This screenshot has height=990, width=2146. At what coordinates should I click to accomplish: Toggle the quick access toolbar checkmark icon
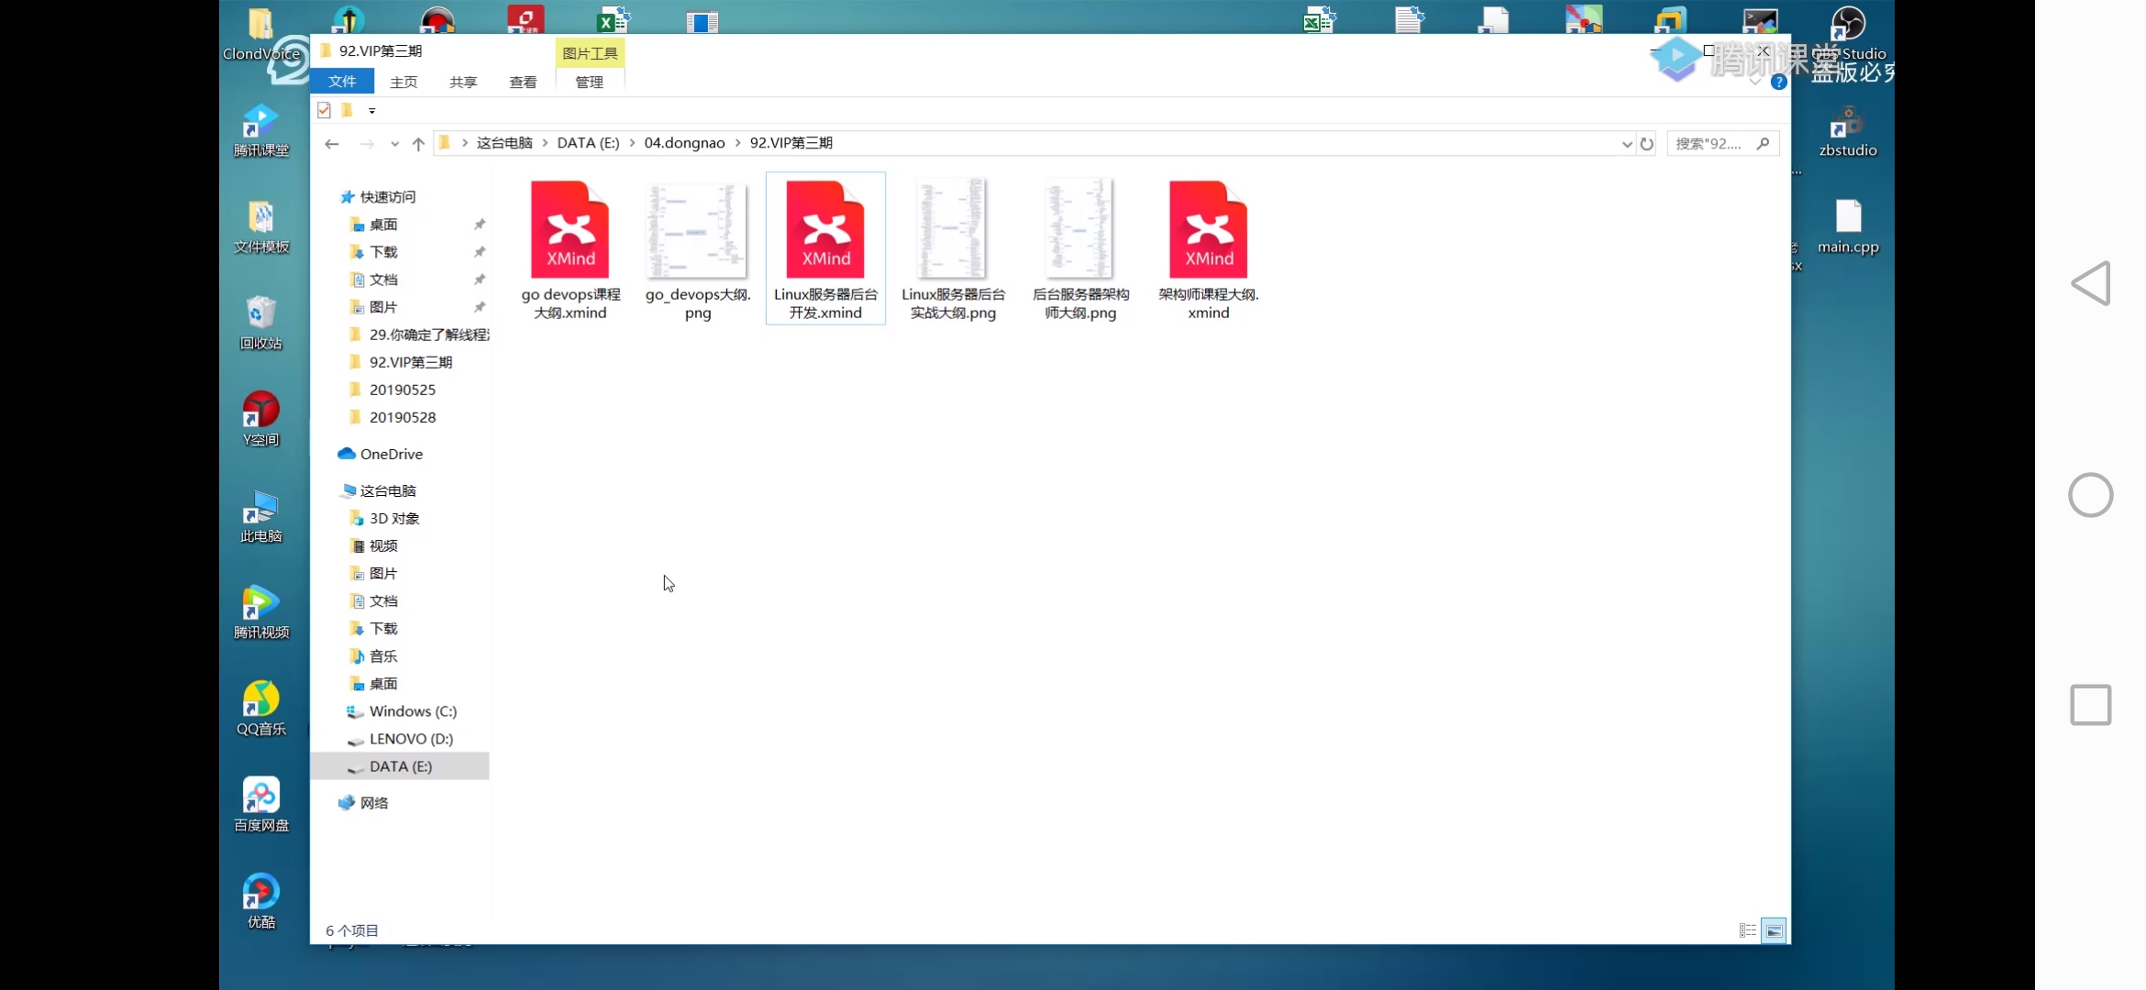(x=324, y=110)
